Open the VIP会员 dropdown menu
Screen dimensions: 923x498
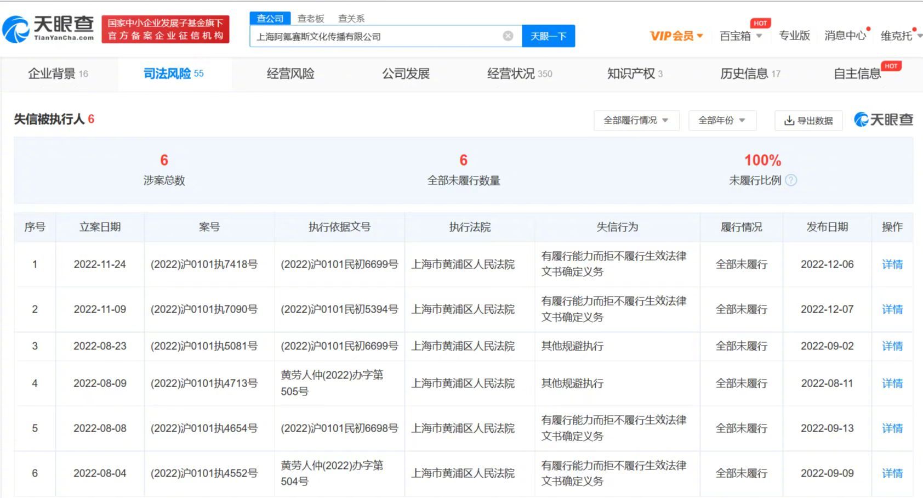point(676,36)
